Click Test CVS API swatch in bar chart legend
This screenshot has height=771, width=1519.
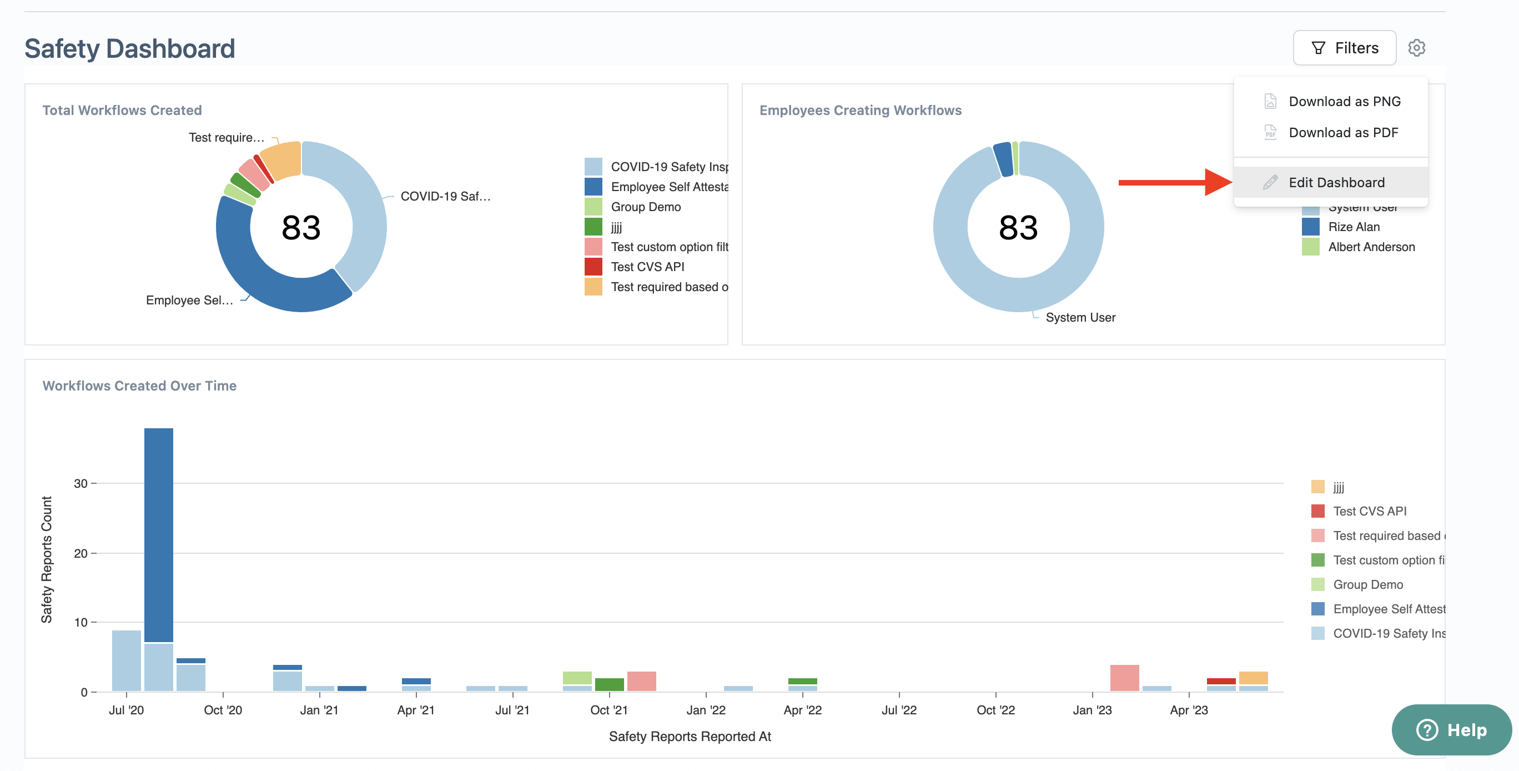(1318, 511)
